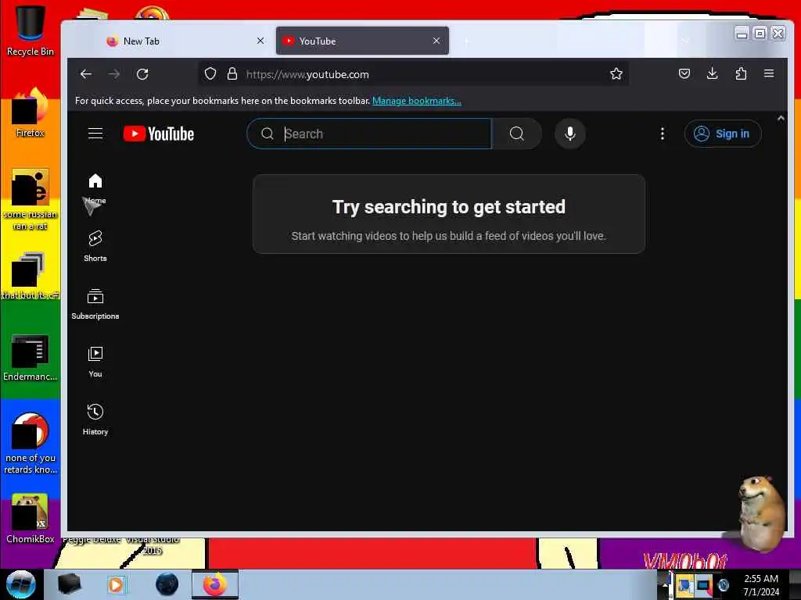Click the YouTube logo
The height and width of the screenshot is (600, 801).
coord(159,134)
